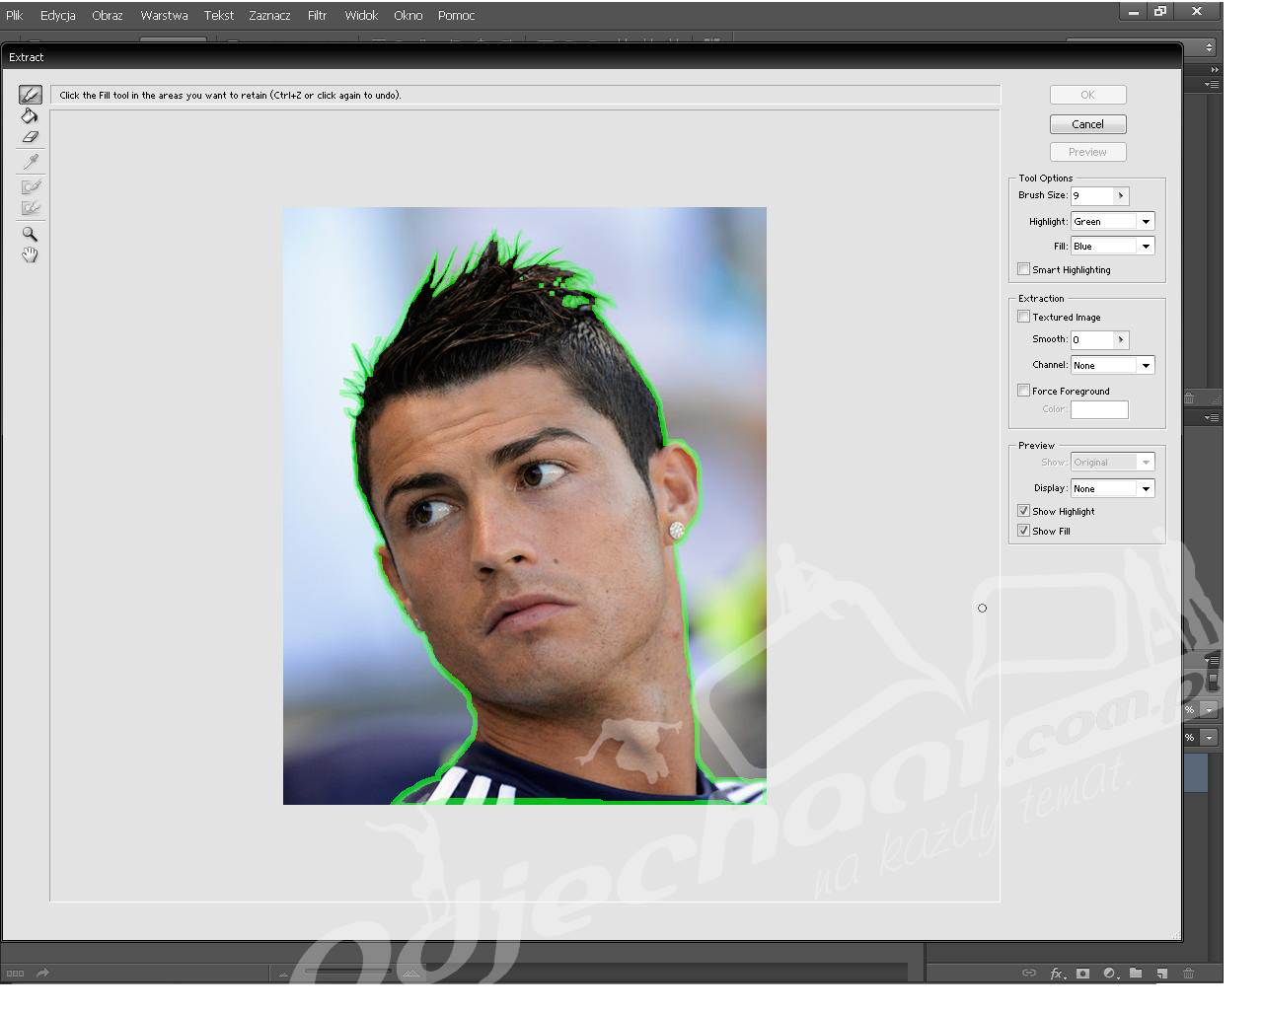
Task: Uncheck Show Highlight
Action: click(1023, 511)
